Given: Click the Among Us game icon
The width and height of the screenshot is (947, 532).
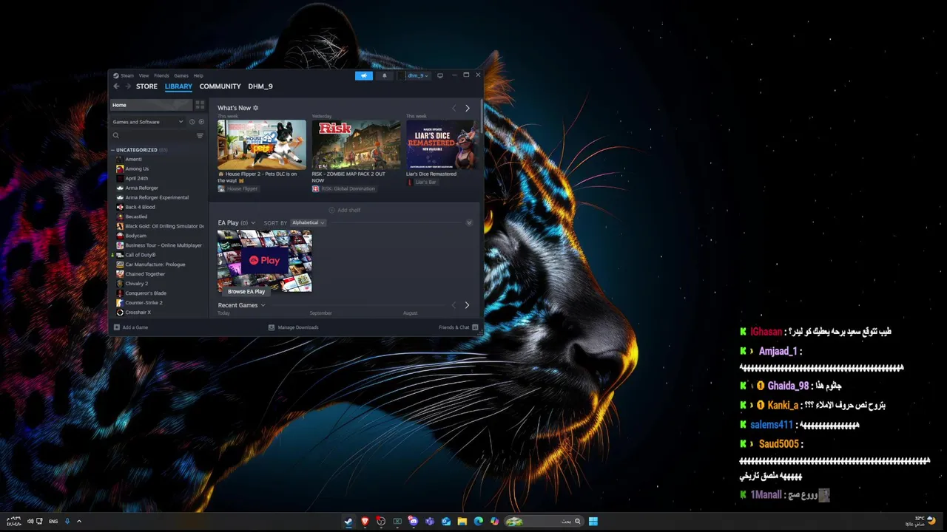Looking at the screenshot, I should point(120,168).
